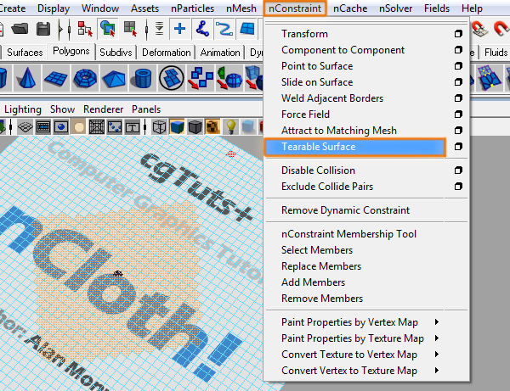Choose Replace Members
This screenshot has width=510, height=391.
point(321,266)
